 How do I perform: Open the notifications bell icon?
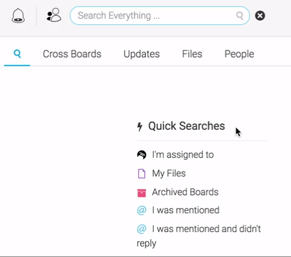[x=18, y=16]
